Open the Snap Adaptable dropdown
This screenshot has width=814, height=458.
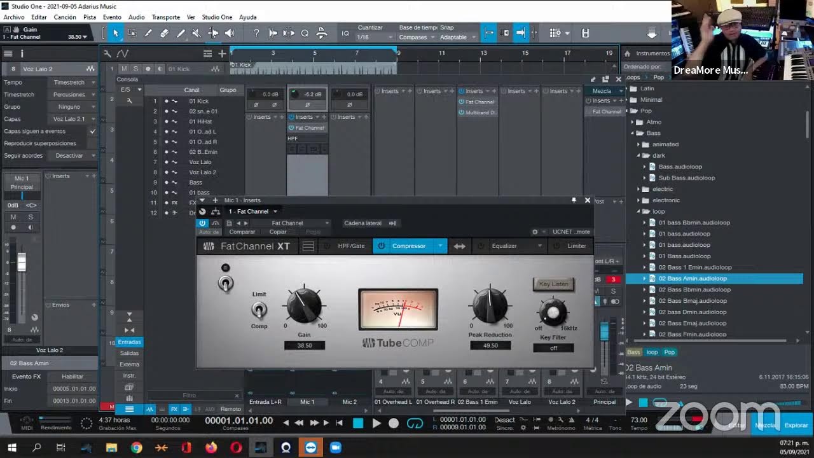[x=457, y=37]
